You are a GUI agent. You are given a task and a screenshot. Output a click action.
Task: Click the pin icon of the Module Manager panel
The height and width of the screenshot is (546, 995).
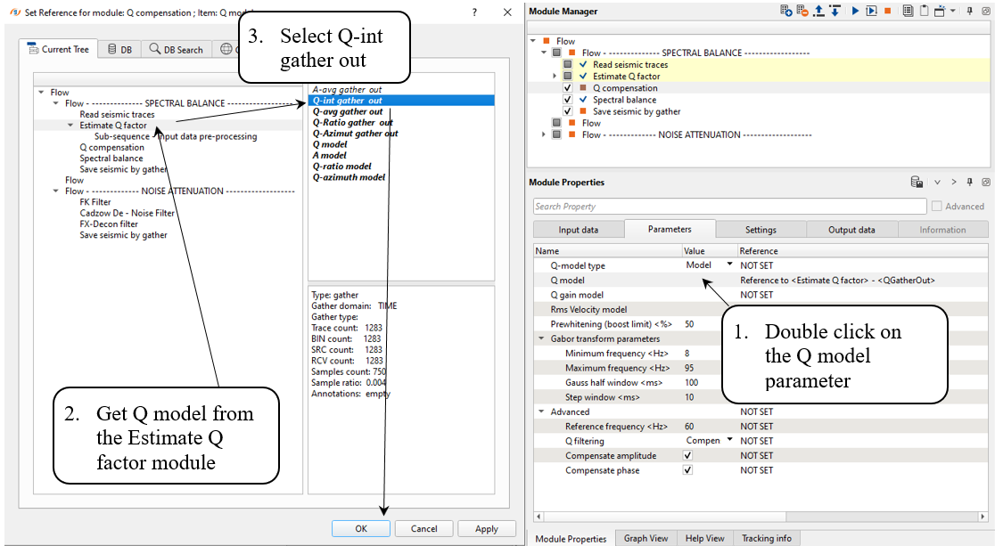point(970,11)
